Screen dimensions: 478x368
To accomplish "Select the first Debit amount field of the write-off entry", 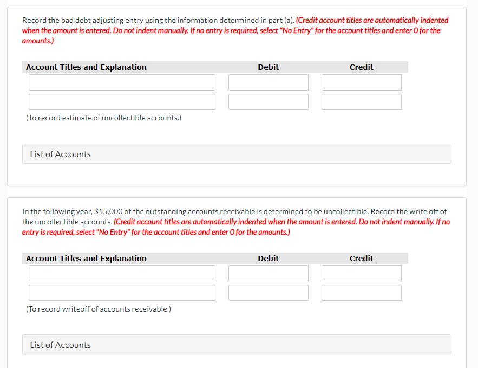I will [268, 273].
